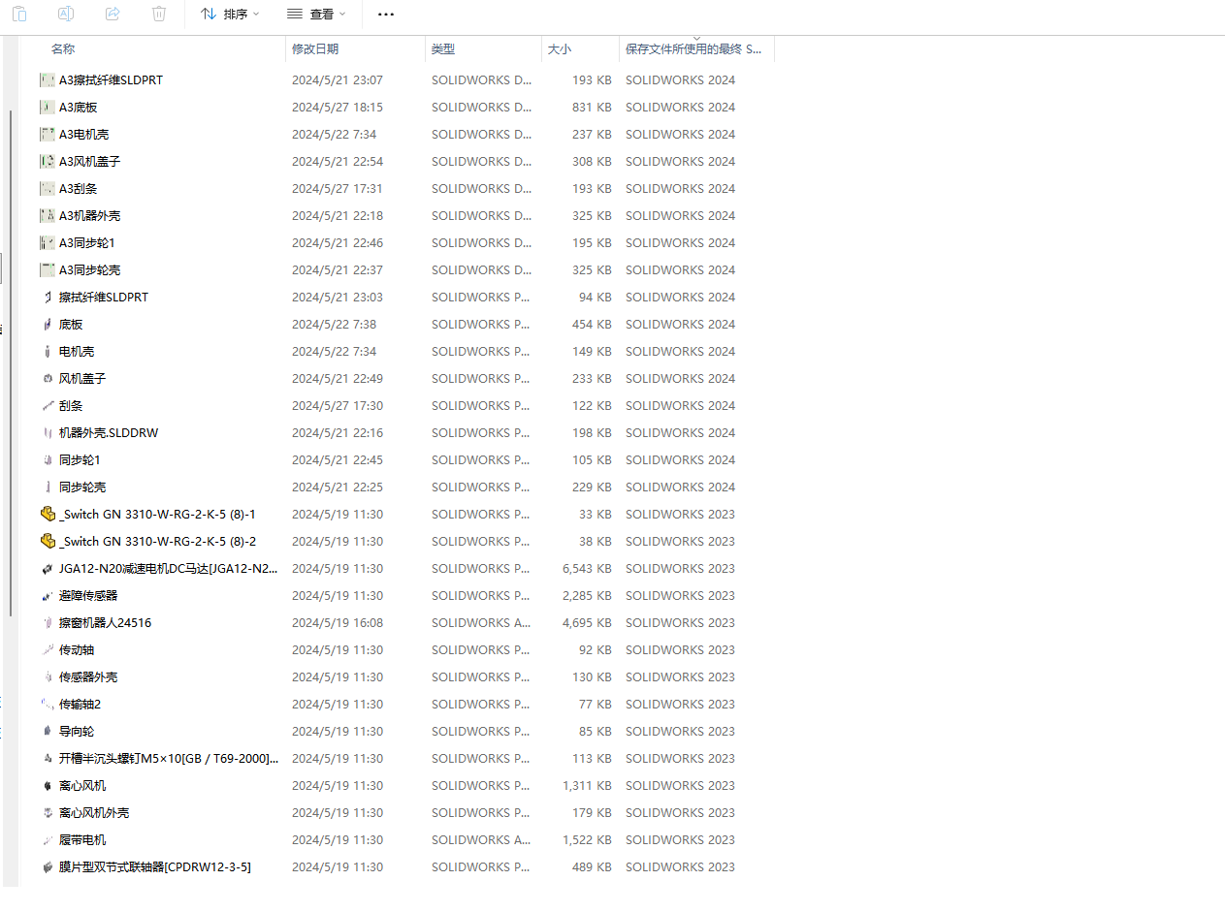Select the JGA12-N20减速电机DC马达 file icon
The image size is (1225, 912).
point(48,568)
